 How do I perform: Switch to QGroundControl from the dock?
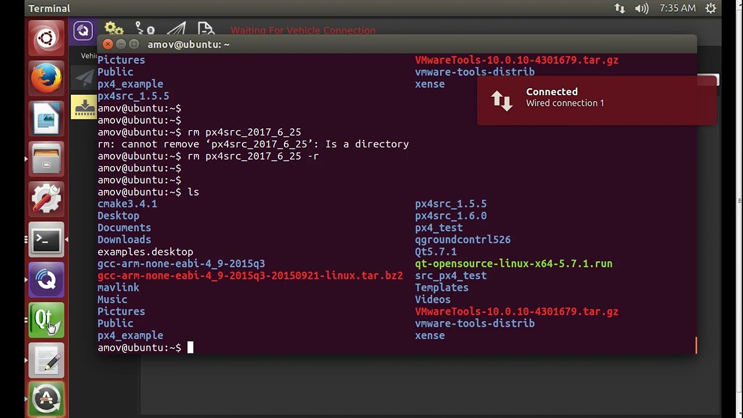pyautogui.click(x=46, y=280)
